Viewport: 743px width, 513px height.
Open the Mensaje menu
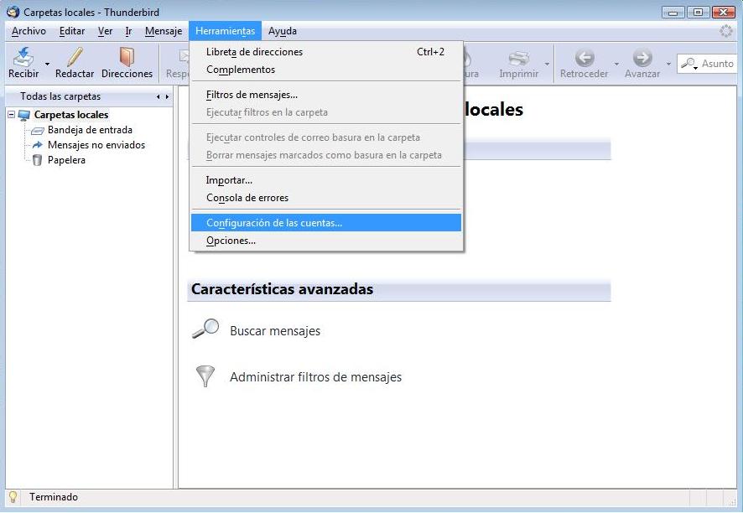164,31
